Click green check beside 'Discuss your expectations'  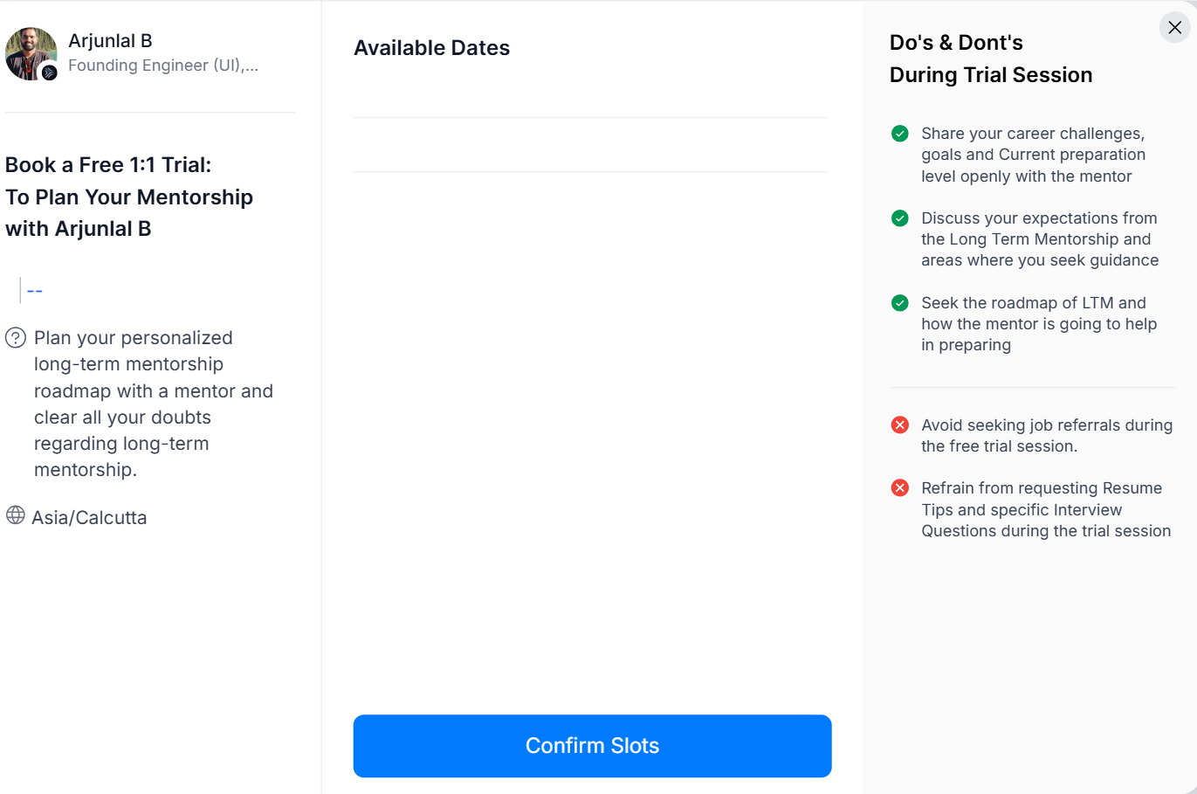[899, 218]
